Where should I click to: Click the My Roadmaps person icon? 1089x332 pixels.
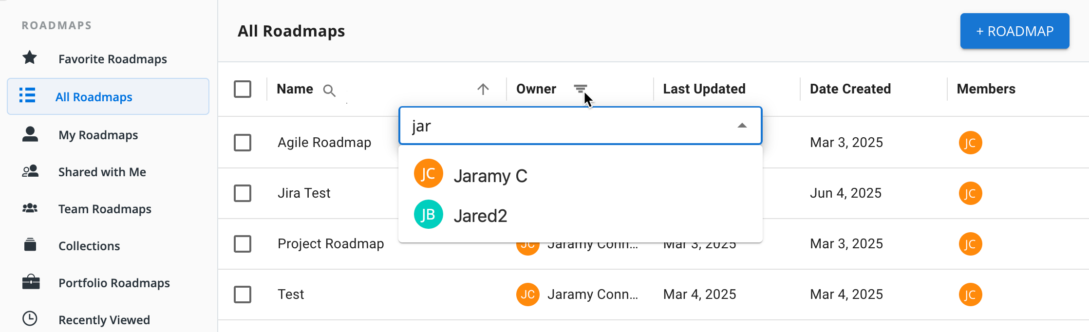pos(30,134)
